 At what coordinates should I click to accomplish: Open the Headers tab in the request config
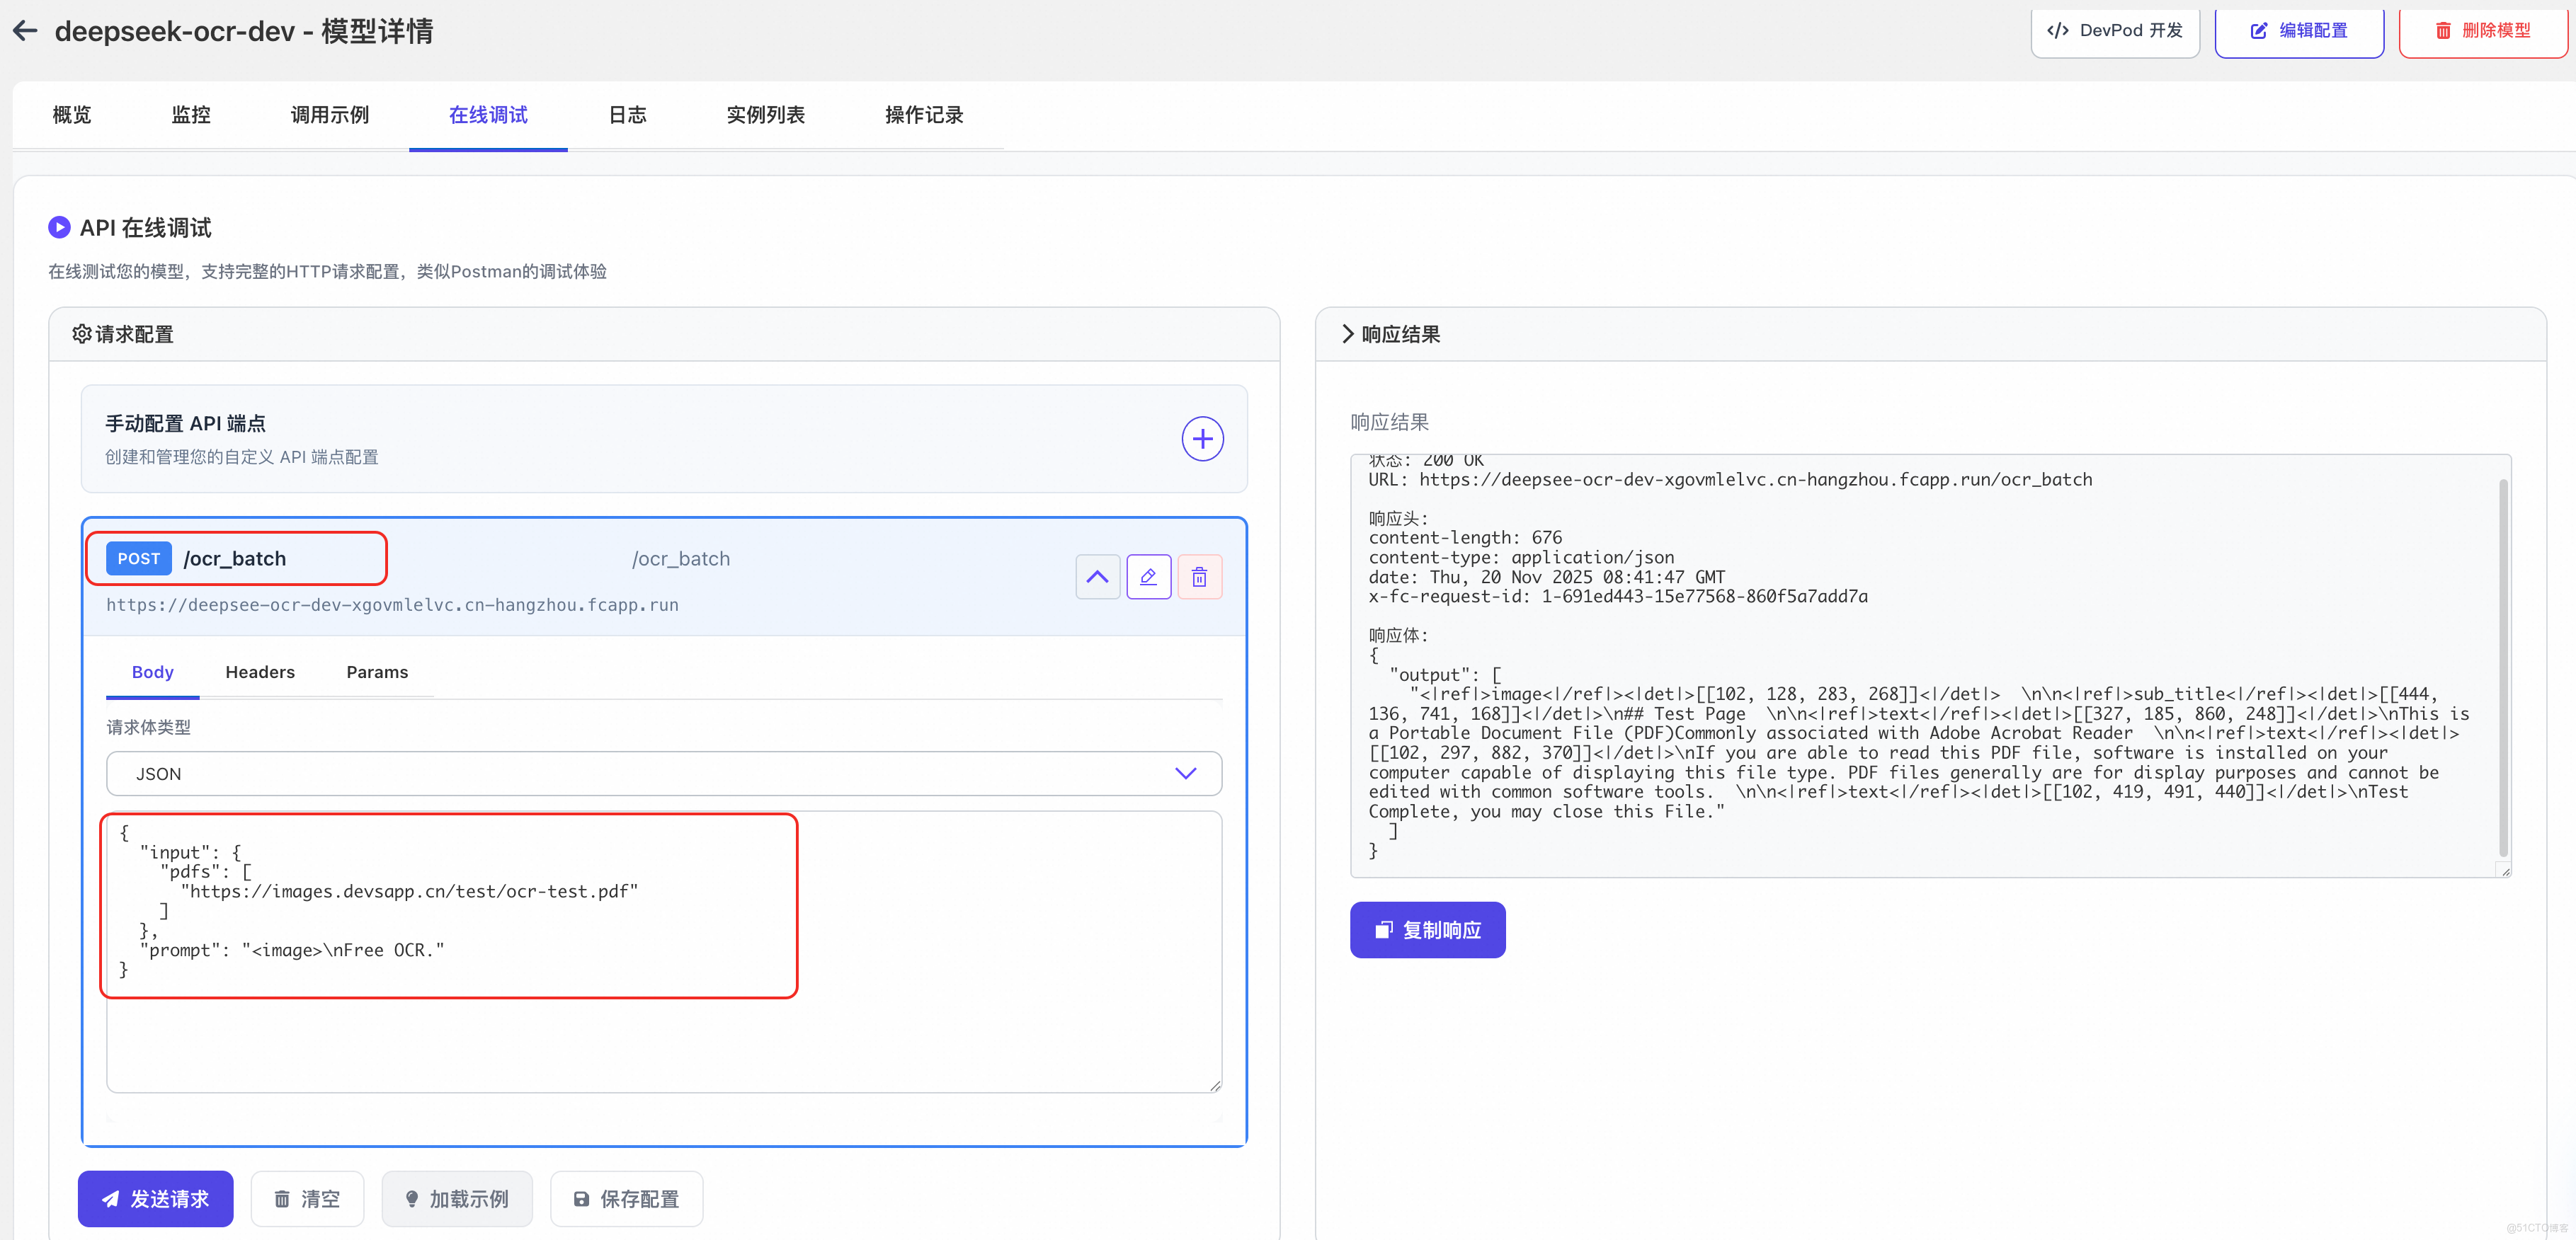[260, 672]
